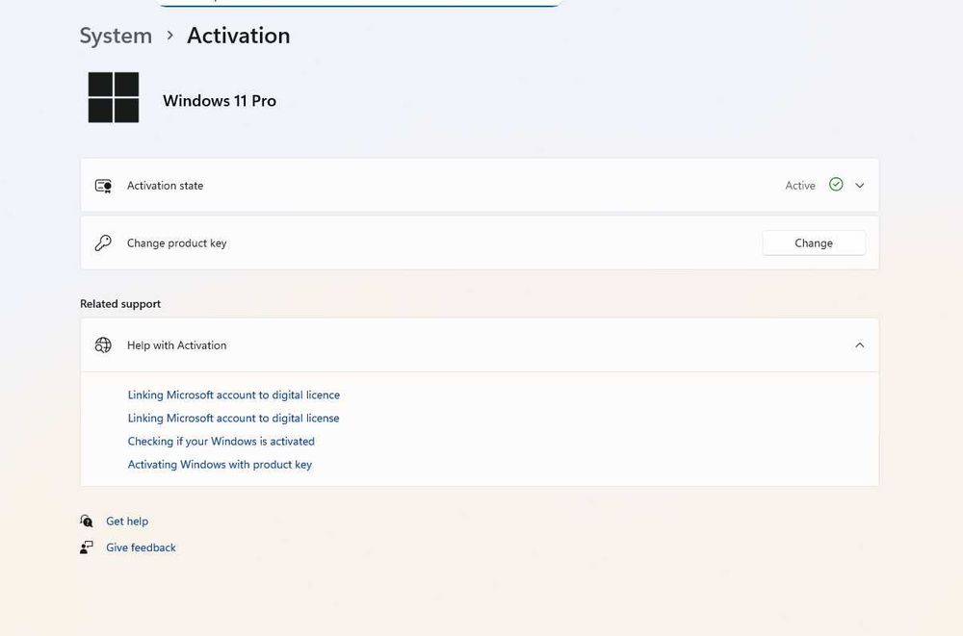Screen dimensions: 963x636
Task: Open Activating Windows with product key link
Action: point(220,465)
